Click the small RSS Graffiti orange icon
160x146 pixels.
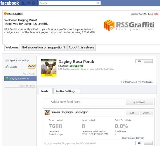coord(5,13)
